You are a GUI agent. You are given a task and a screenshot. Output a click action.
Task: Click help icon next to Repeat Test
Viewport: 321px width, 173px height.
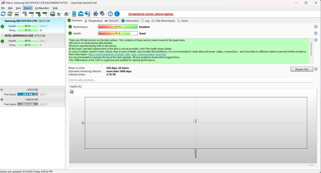click(316, 69)
